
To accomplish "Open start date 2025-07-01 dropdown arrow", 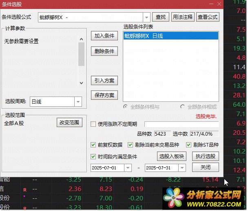I will (x=128, y=168).
